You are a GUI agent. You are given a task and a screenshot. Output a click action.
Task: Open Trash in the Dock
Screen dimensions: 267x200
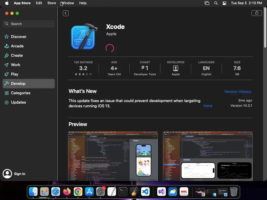point(234,191)
